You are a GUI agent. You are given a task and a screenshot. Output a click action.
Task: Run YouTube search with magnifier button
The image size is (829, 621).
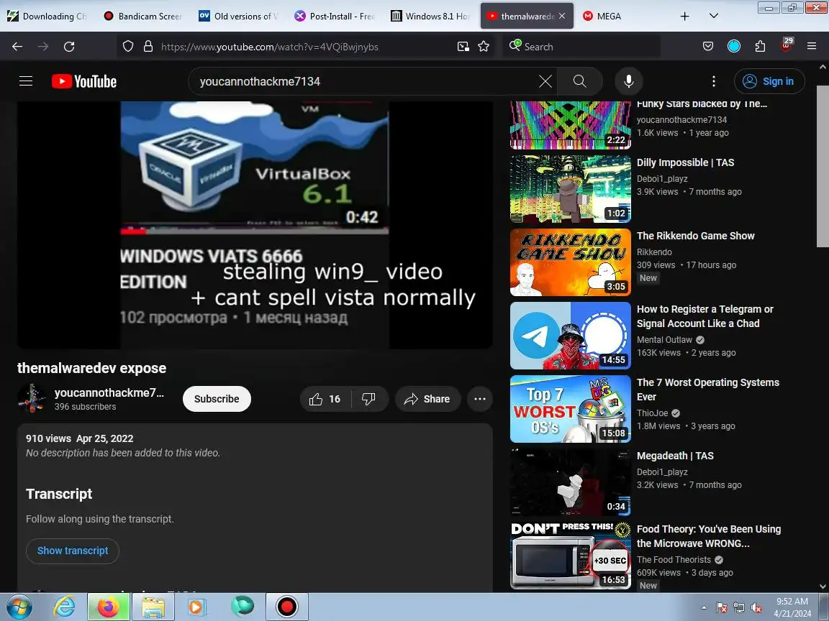(580, 81)
